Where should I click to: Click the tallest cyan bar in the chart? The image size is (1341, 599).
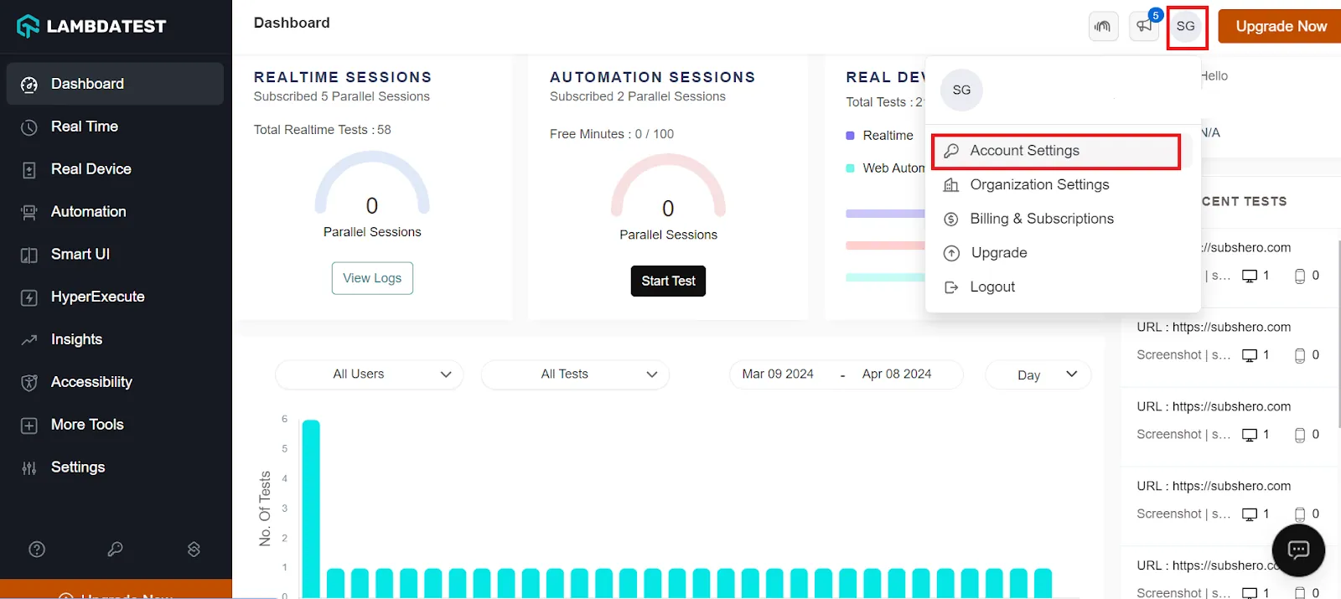click(x=311, y=509)
